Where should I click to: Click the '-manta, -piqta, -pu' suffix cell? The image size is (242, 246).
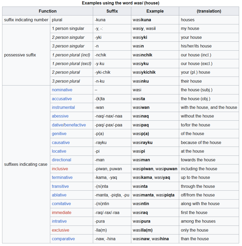coord(112,195)
